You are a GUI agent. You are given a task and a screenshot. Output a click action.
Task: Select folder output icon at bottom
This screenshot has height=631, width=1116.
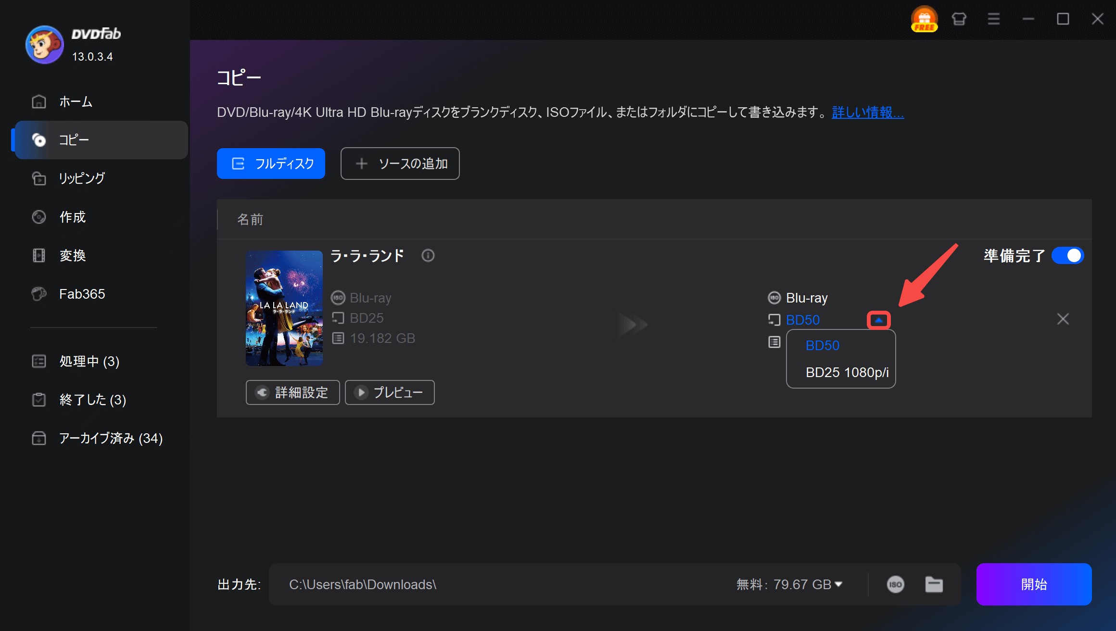[934, 584]
